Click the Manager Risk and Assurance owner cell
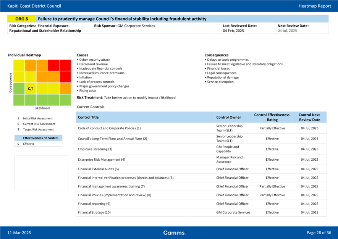 pyautogui.click(x=230, y=160)
